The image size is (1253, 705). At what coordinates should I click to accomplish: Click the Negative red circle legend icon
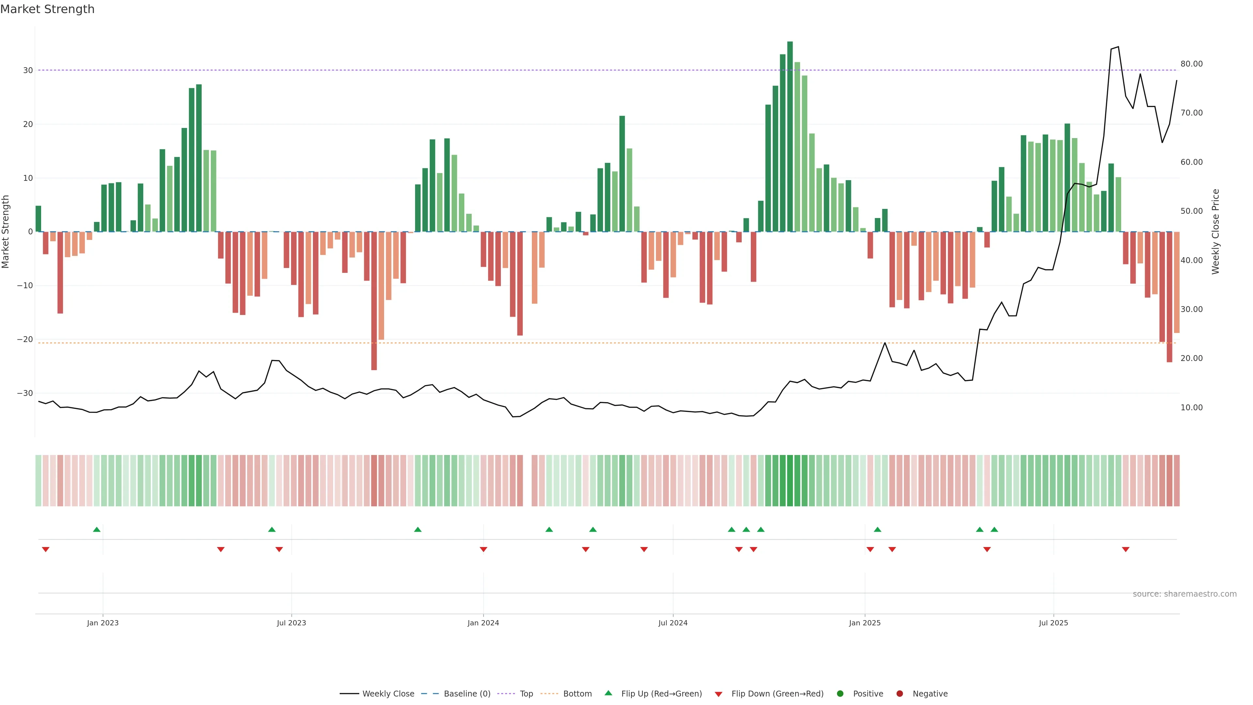[899, 694]
